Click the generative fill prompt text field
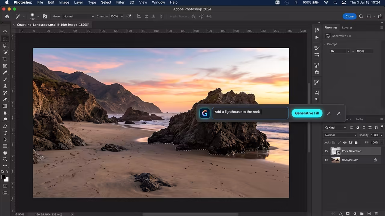 click(250, 113)
